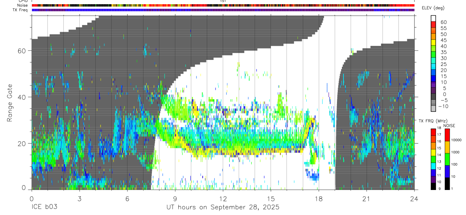Click the blue-purple TX Freq strip above the plot
Screen dimensions: 466x215
click(223, 10)
